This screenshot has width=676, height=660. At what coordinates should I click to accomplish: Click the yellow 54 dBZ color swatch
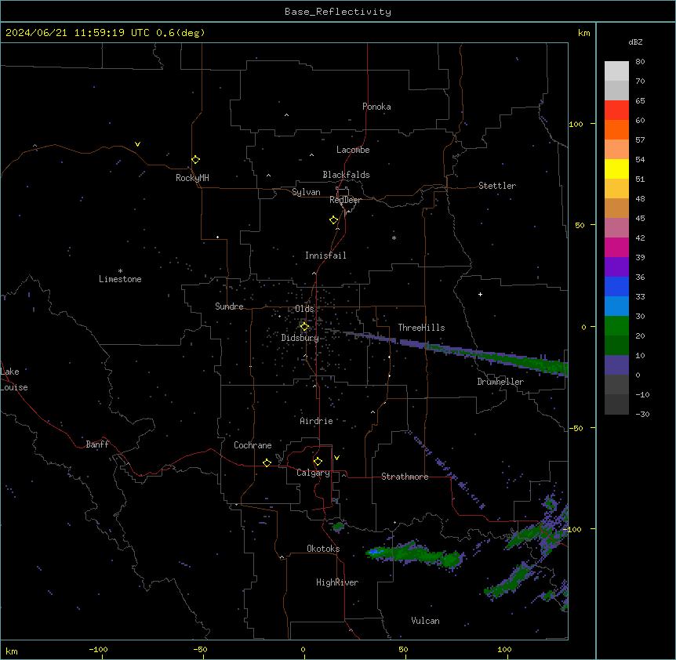(616, 169)
